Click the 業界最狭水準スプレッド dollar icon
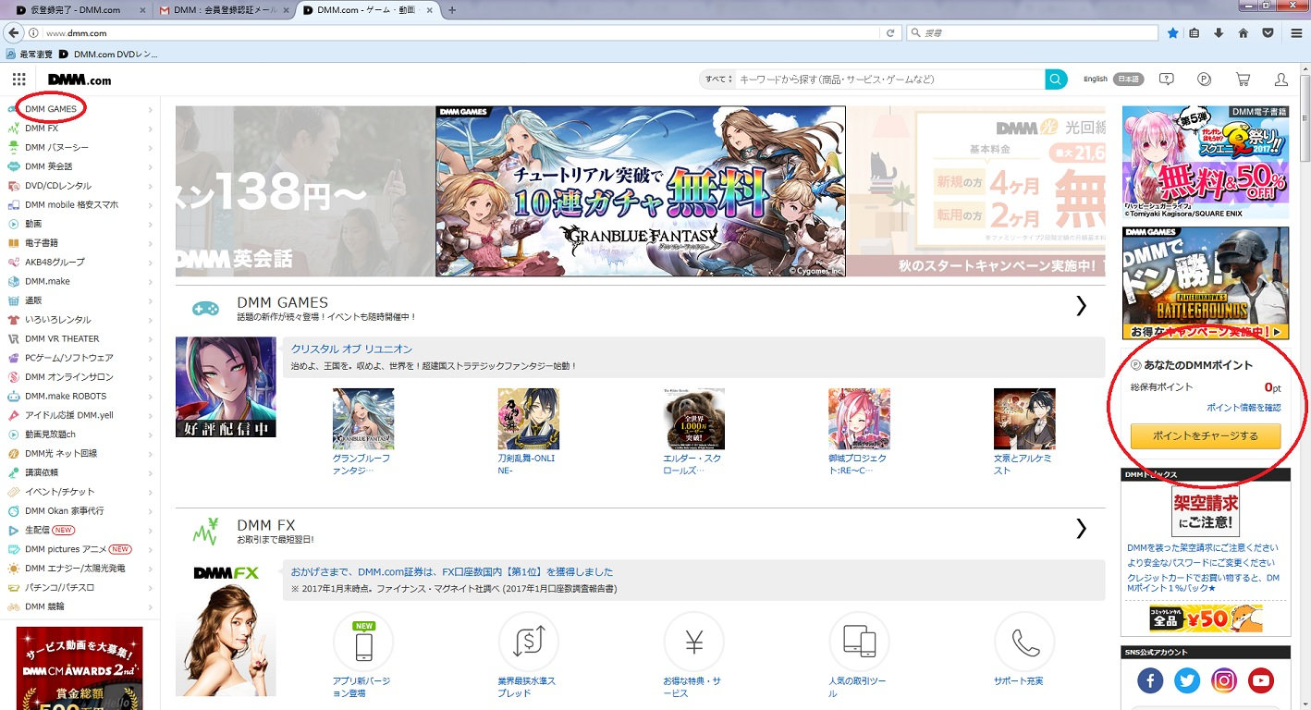1311x710 pixels. pos(529,642)
